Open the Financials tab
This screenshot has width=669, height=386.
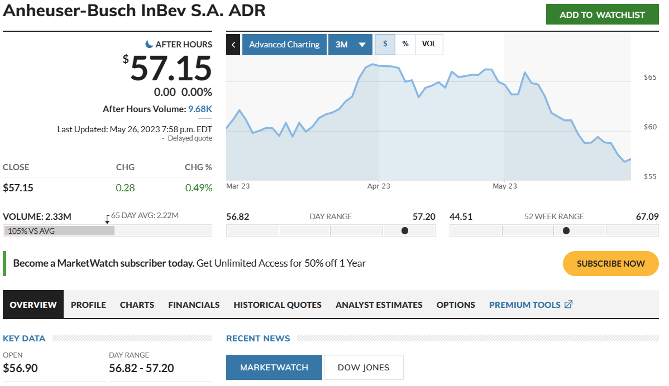pyautogui.click(x=194, y=305)
